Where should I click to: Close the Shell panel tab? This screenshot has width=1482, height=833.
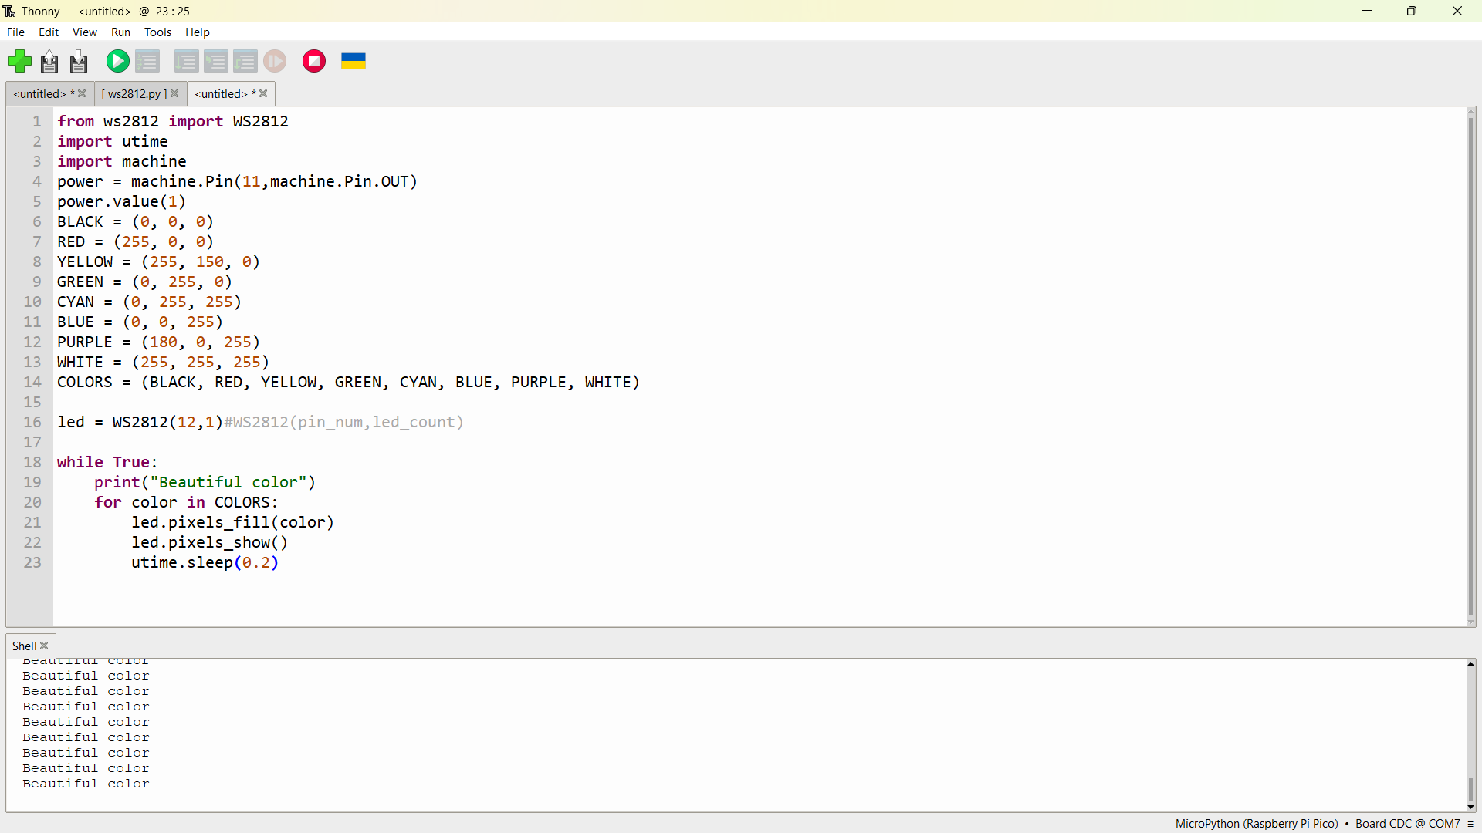click(x=45, y=646)
